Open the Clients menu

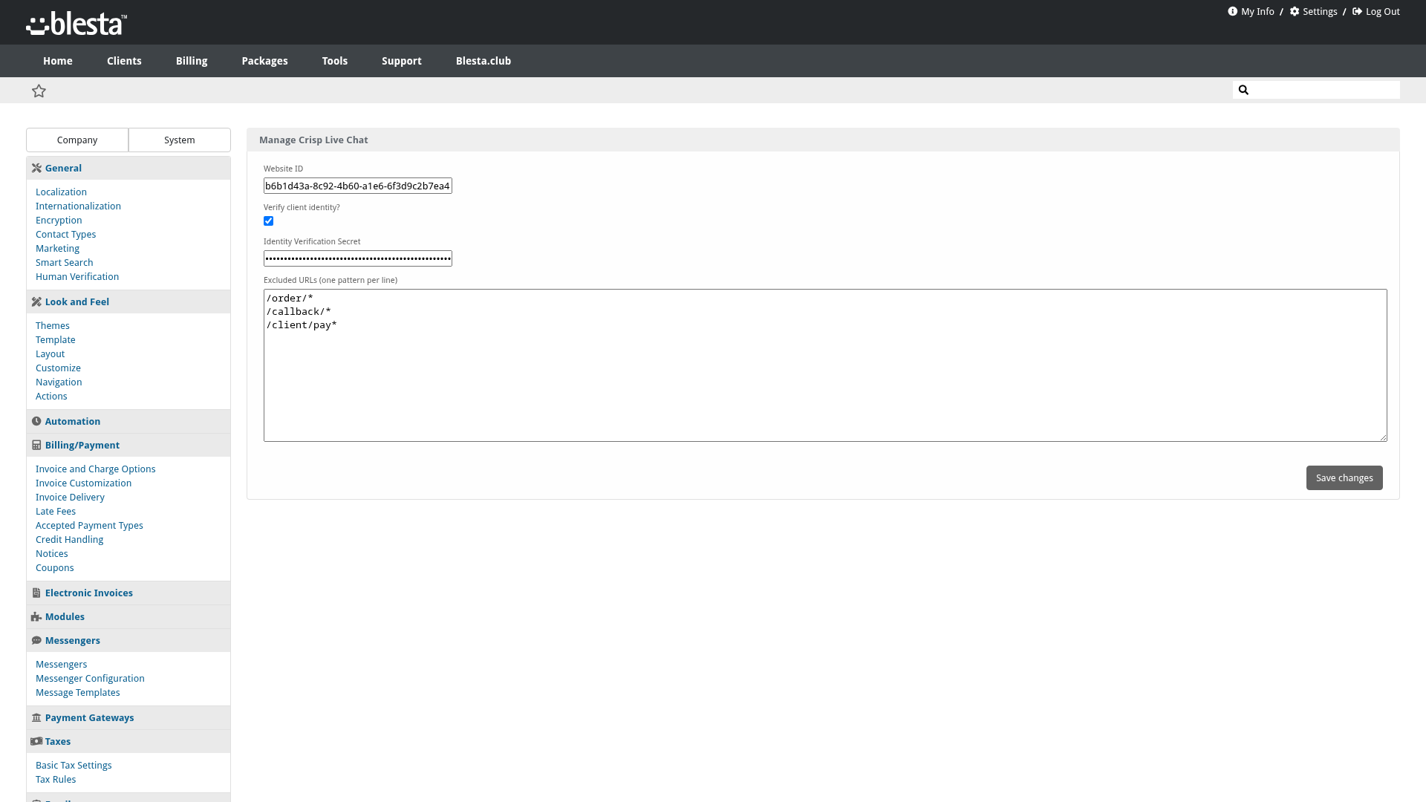pyautogui.click(x=124, y=61)
